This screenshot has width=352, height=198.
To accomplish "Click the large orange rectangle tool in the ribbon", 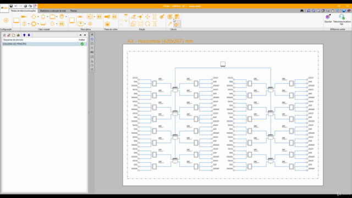I will (16, 20).
